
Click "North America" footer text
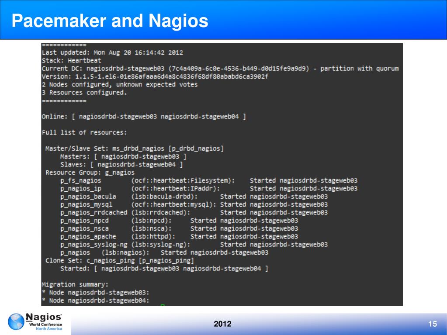point(49,329)
